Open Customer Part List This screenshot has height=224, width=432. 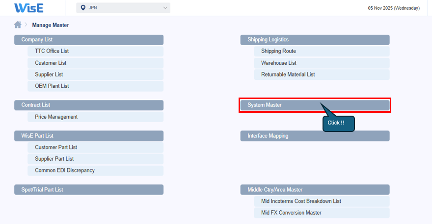56,147
